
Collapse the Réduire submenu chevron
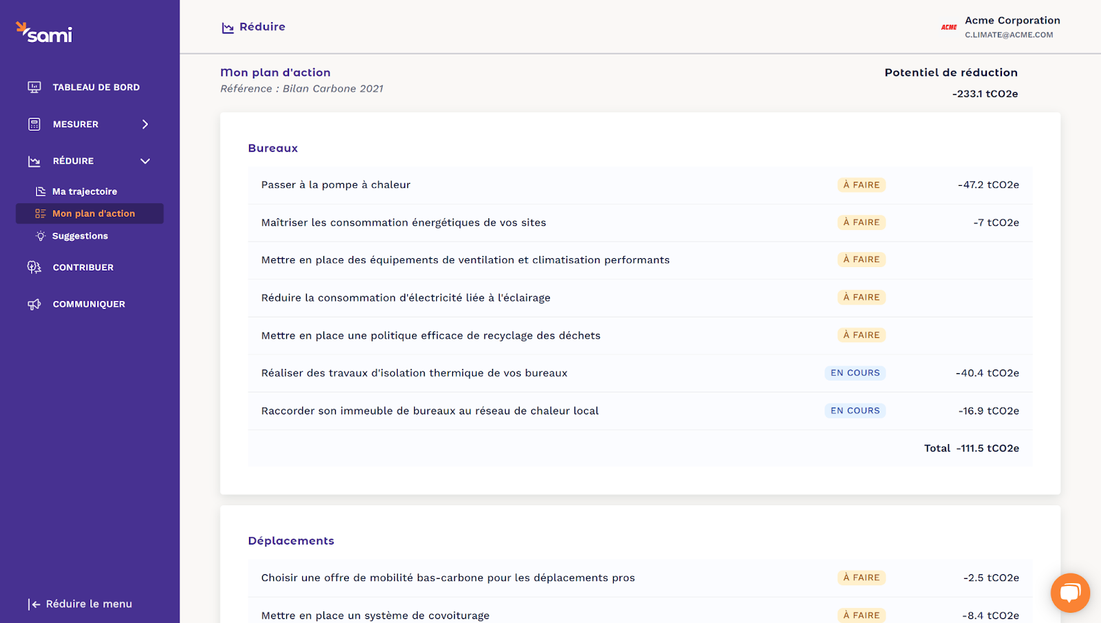click(145, 161)
